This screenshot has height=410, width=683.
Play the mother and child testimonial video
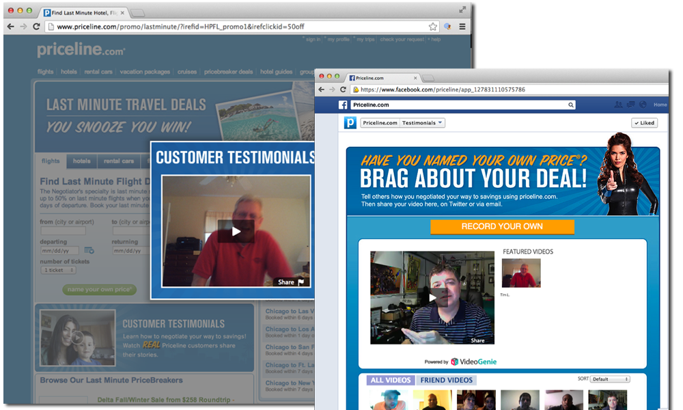click(x=77, y=338)
